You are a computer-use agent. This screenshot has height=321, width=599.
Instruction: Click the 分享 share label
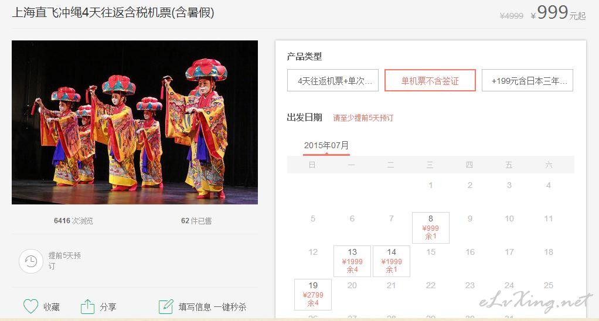pos(108,307)
